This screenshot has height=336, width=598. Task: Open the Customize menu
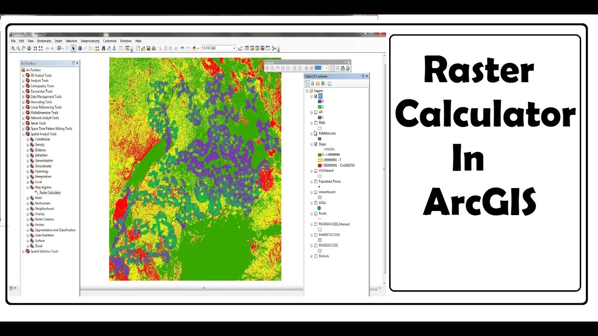pyautogui.click(x=109, y=41)
